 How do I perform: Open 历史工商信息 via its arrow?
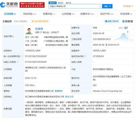point(21,21)
